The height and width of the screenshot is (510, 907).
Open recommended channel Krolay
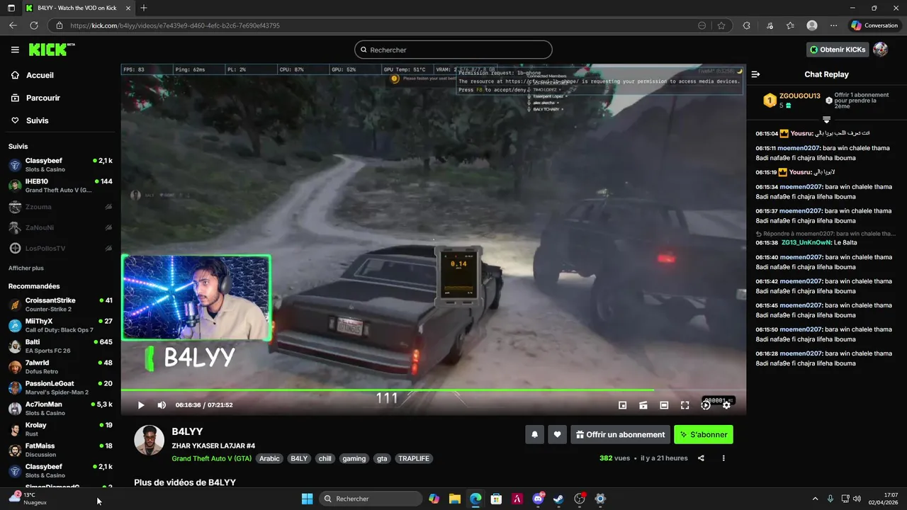pos(60,429)
